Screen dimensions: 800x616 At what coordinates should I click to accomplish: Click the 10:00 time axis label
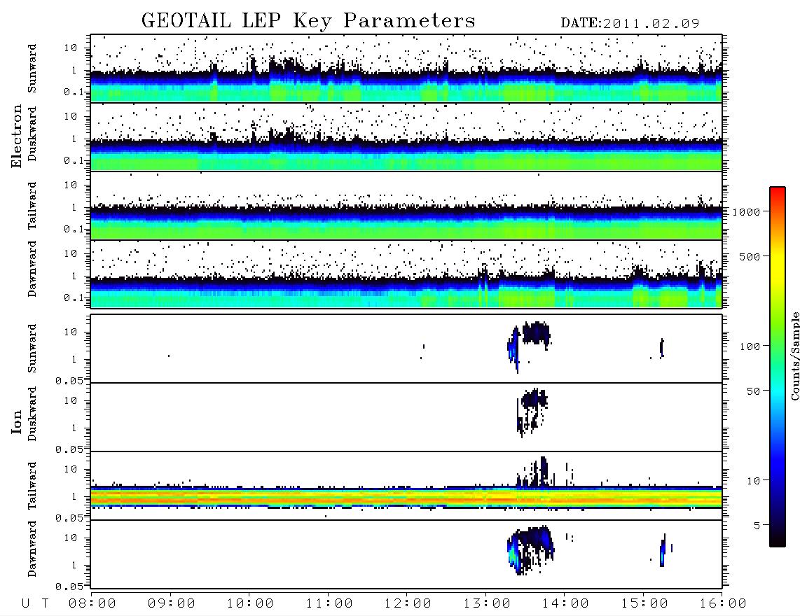click(x=250, y=604)
